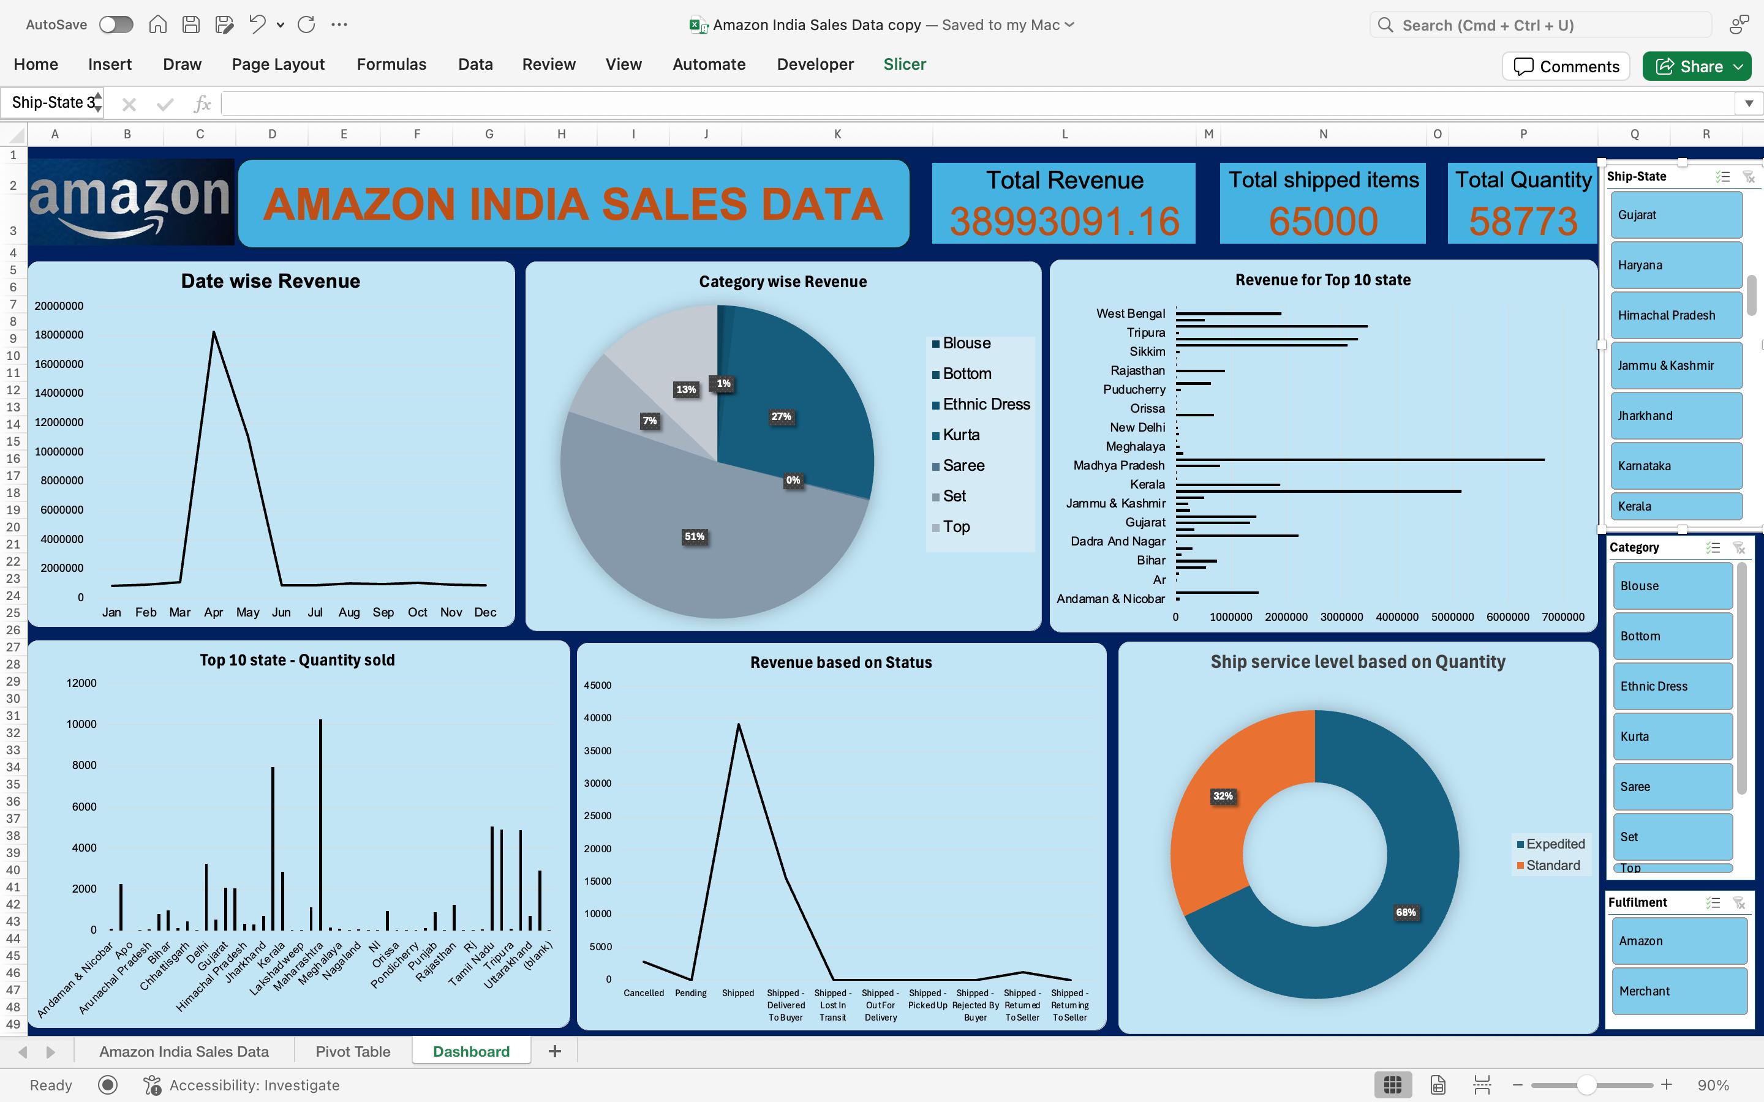Toggle Ship-State slicer multi-select button
Image resolution: width=1764 pixels, height=1102 pixels.
click(1722, 177)
